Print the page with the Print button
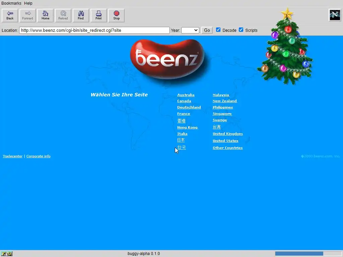This screenshot has width=343, height=257. coord(98,15)
